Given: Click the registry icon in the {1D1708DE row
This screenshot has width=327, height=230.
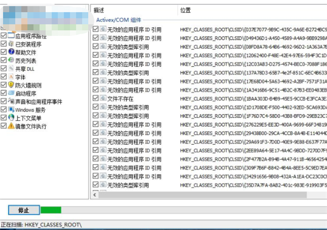Looking at the screenshot, I should [x=103, y=107].
